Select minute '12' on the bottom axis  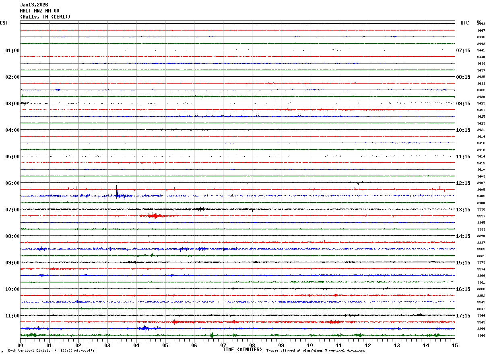click(x=368, y=345)
